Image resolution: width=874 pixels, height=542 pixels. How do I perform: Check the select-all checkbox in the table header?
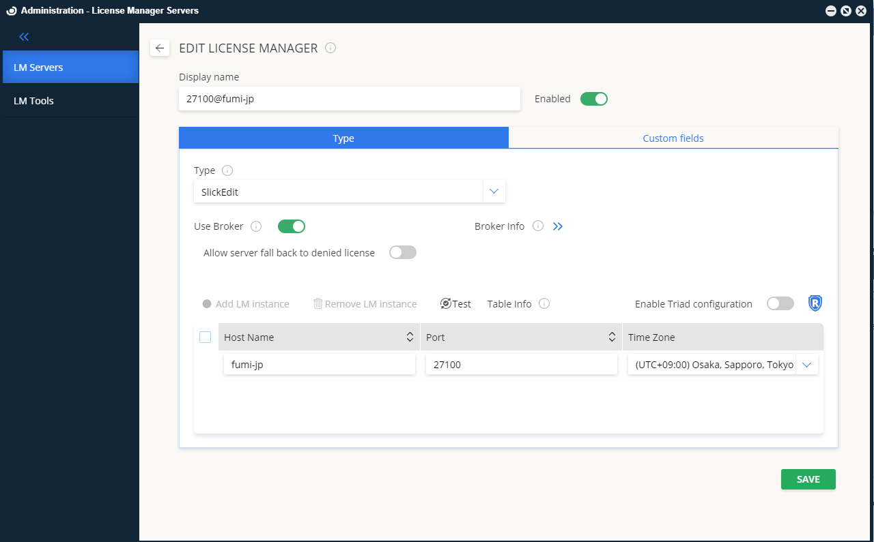tap(205, 337)
